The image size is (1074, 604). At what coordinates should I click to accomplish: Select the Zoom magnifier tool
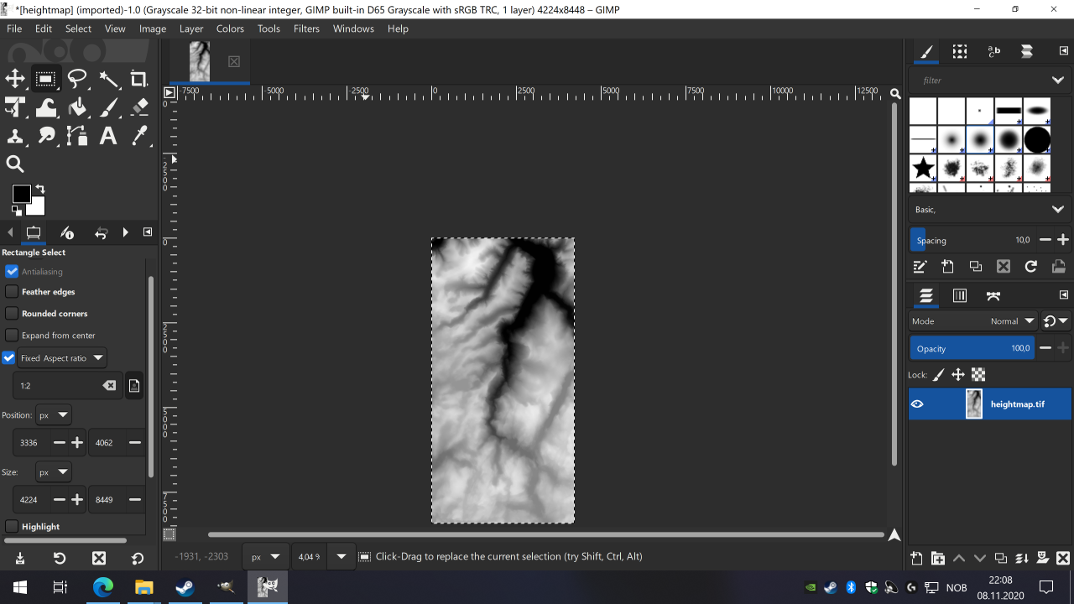pyautogui.click(x=15, y=164)
